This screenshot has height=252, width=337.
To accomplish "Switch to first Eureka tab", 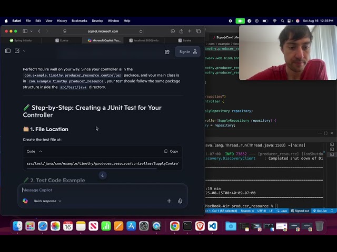I will (62, 40).
